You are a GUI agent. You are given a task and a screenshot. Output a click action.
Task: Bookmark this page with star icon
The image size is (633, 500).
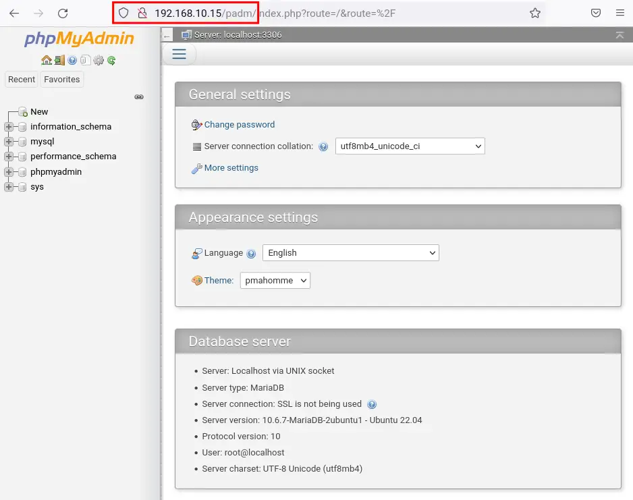(x=535, y=13)
